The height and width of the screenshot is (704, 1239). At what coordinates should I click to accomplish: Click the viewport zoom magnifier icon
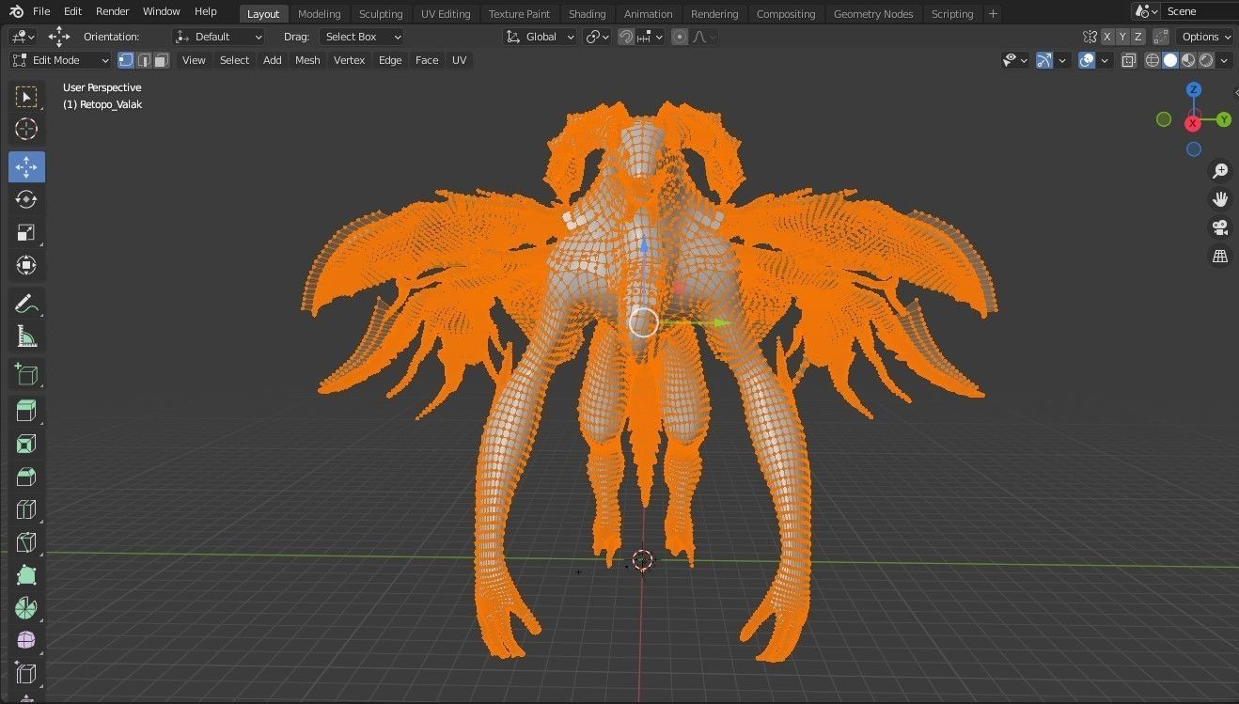point(1220,171)
